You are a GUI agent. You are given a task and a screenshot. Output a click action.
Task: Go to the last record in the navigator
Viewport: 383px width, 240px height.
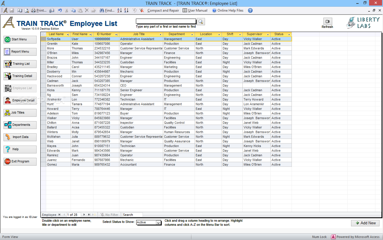pos(89,215)
